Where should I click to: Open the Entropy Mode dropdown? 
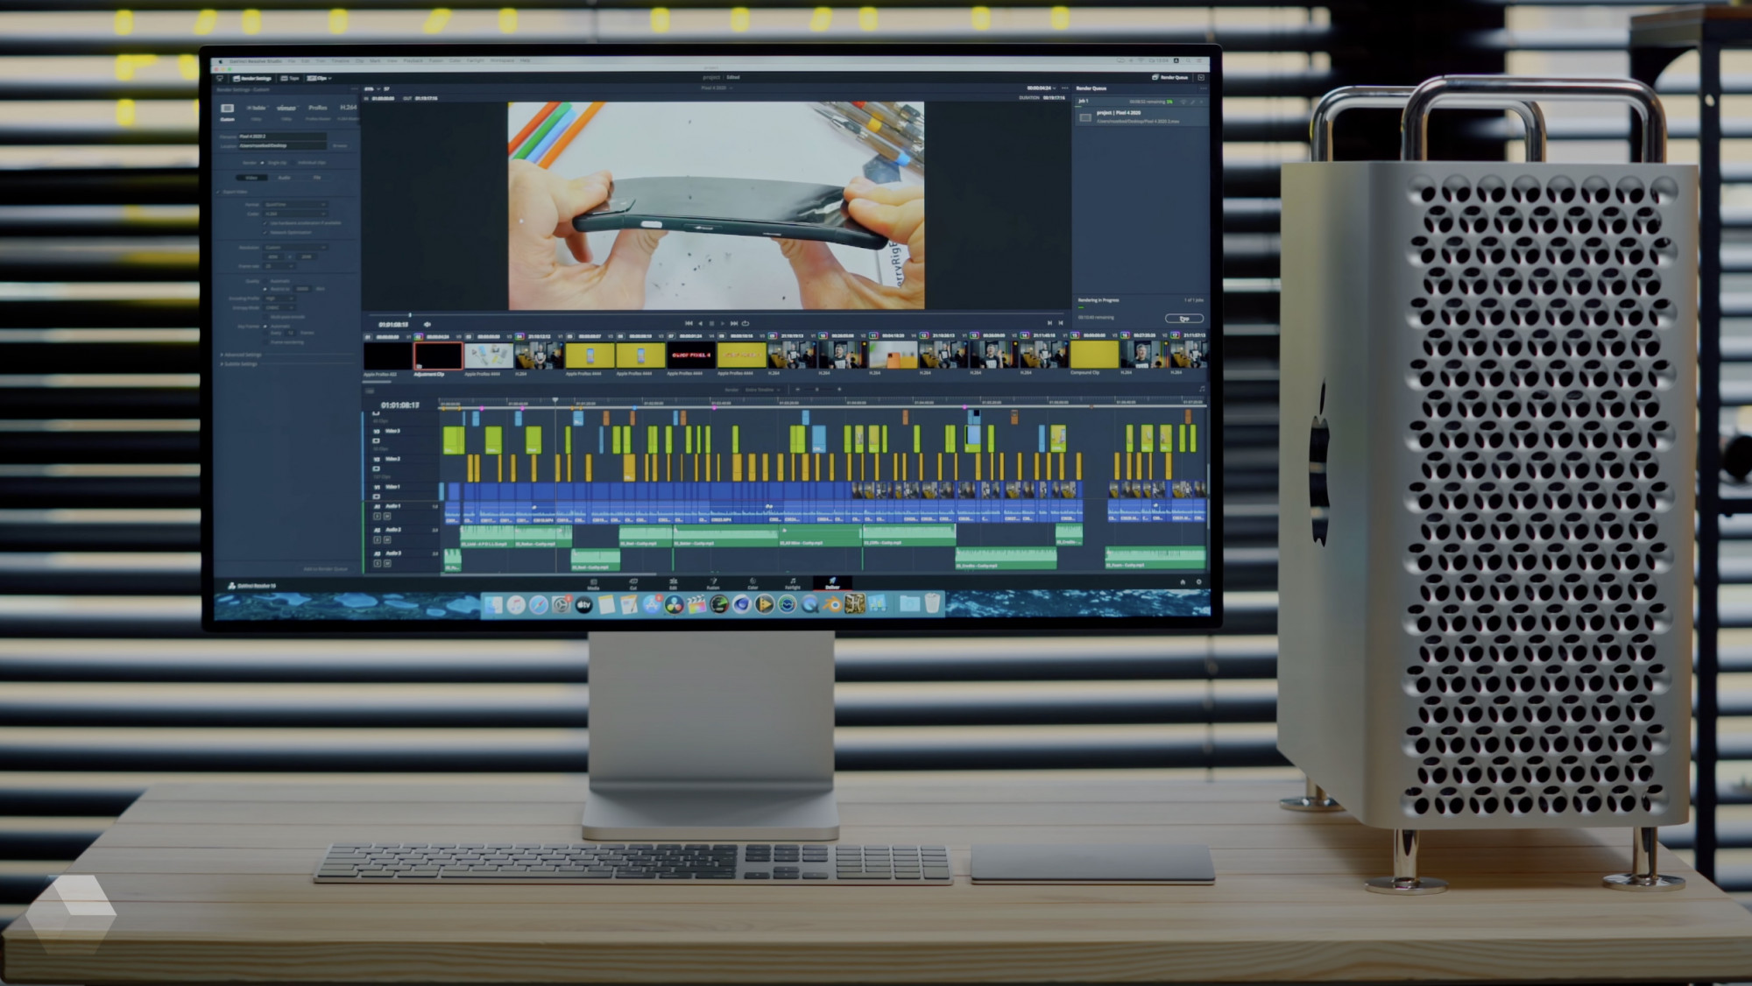coord(279,308)
